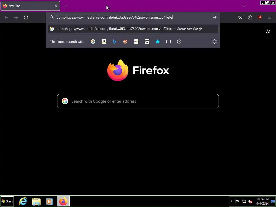
Task: Select the New Tab tab
Action: pos(30,6)
